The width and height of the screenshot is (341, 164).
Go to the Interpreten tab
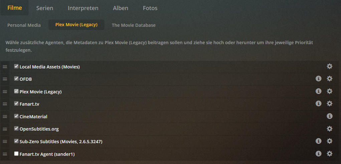pos(83,8)
